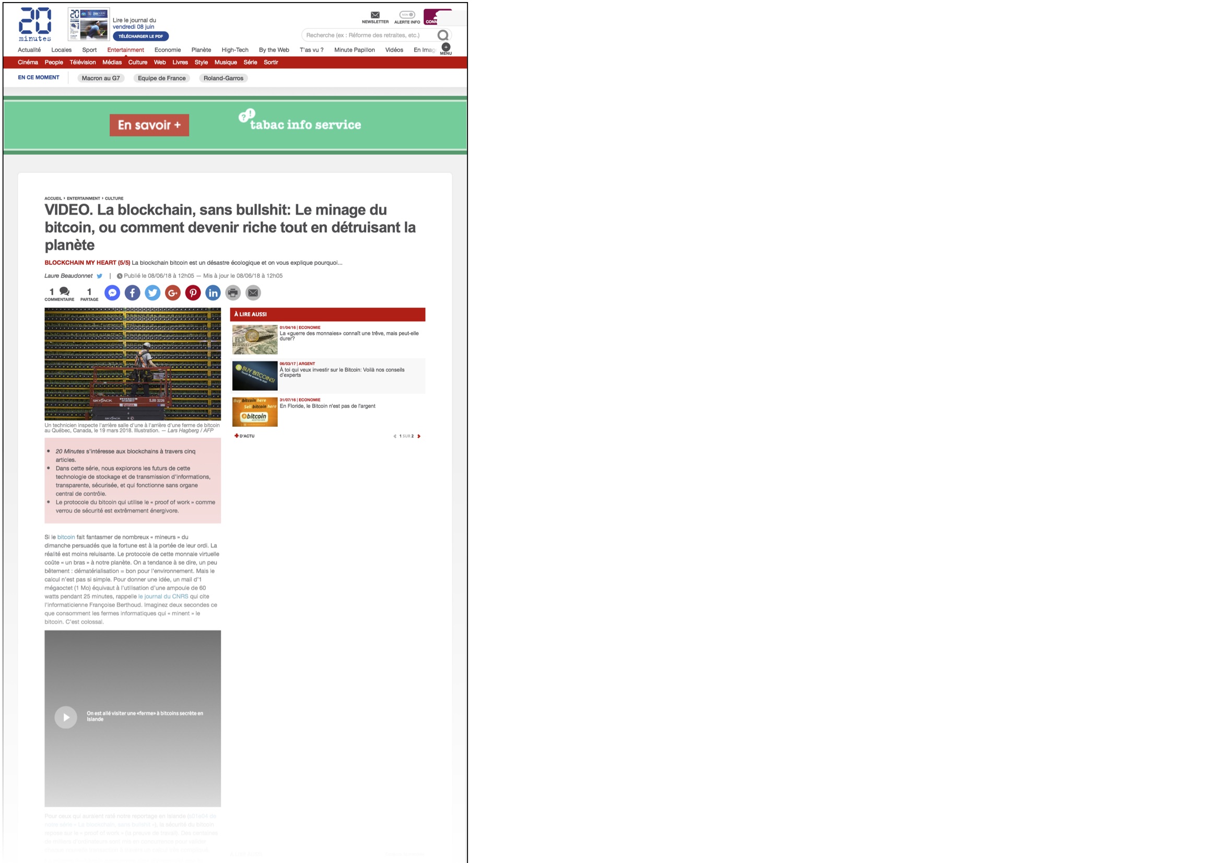This screenshot has width=1221, height=863.
Task: Open le journal du CNRS link
Action: tap(163, 597)
